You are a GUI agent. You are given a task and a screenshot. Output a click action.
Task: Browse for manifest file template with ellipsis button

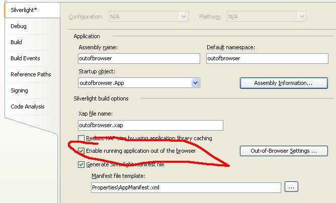click(x=291, y=187)
